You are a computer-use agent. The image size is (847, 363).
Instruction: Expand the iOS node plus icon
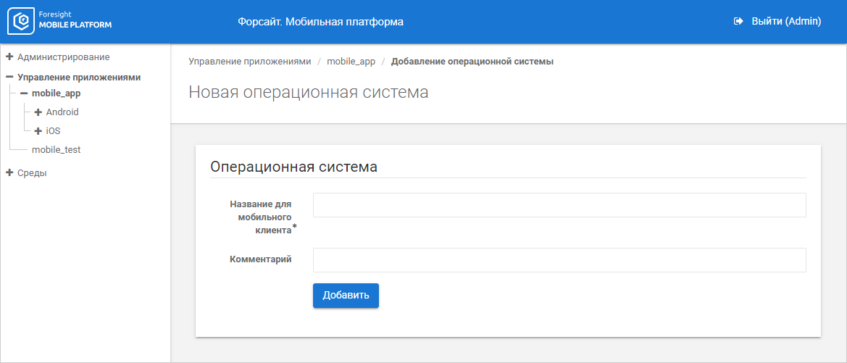pyautogui.click(x=38, y=131)
